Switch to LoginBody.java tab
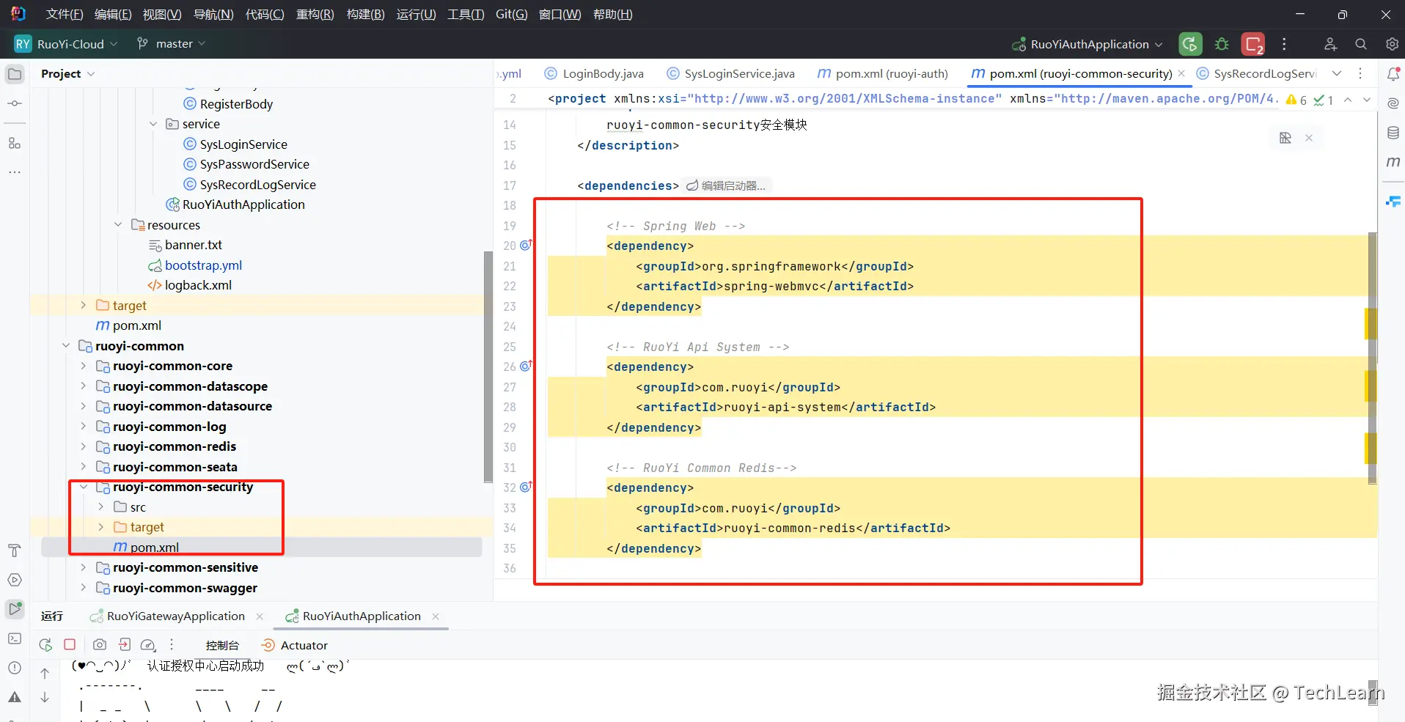Image resolution: width=1405 pixels, height=722 pixels. (594, 73)
